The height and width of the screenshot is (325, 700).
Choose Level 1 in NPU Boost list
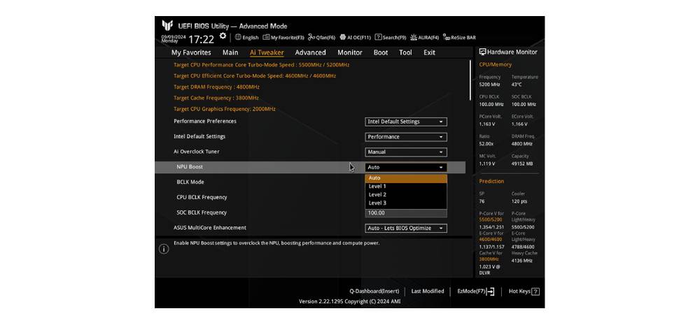(406, 187)
